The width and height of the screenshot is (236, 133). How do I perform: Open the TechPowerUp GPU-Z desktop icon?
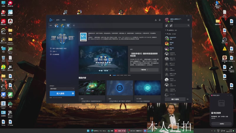[x=10, y=50]
